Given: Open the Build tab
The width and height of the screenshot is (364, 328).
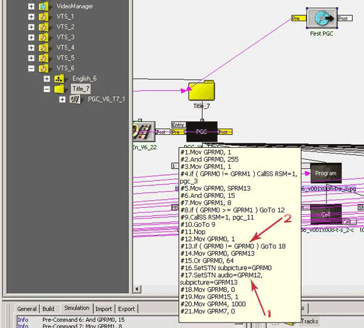Looking at the screenshot, I should click(x=49, y=309).
